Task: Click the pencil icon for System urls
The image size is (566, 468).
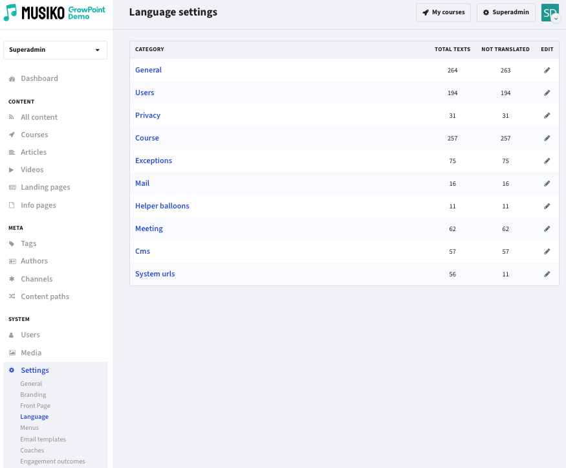Action: click(547, 274)
